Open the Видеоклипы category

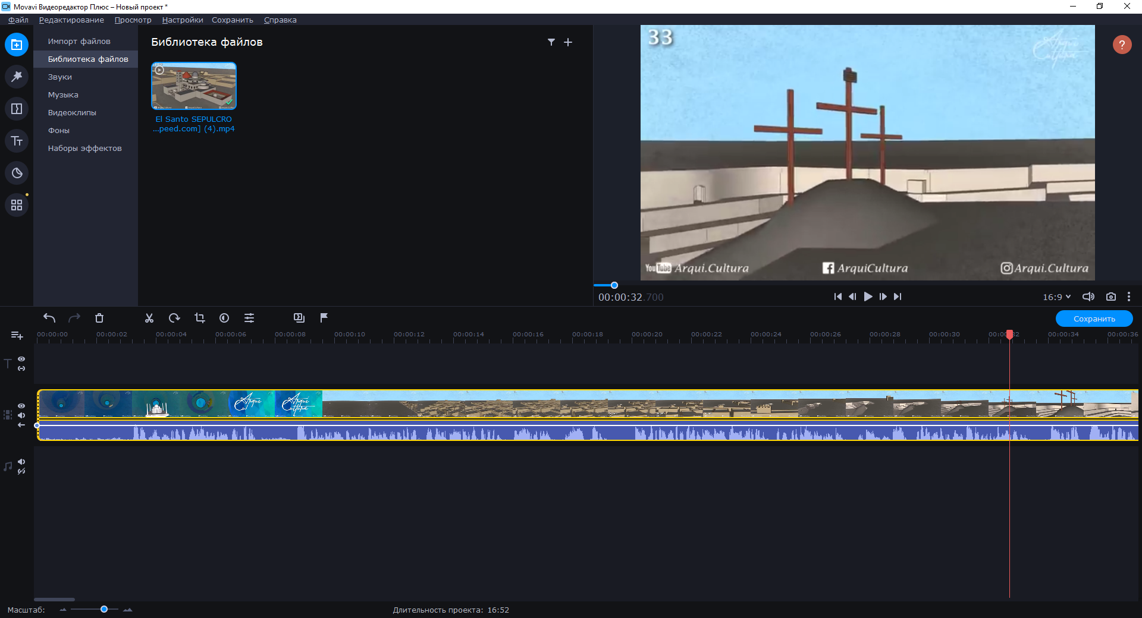(x=86, y=112)
